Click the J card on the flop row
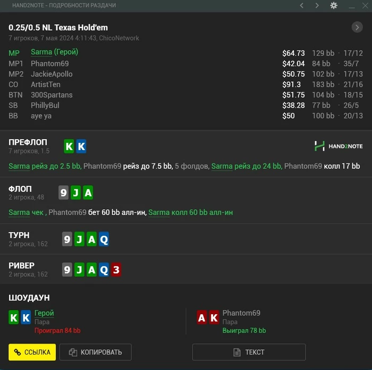 click(75, 193)
